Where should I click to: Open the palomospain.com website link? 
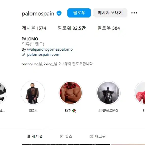click(x=43, y=54)
